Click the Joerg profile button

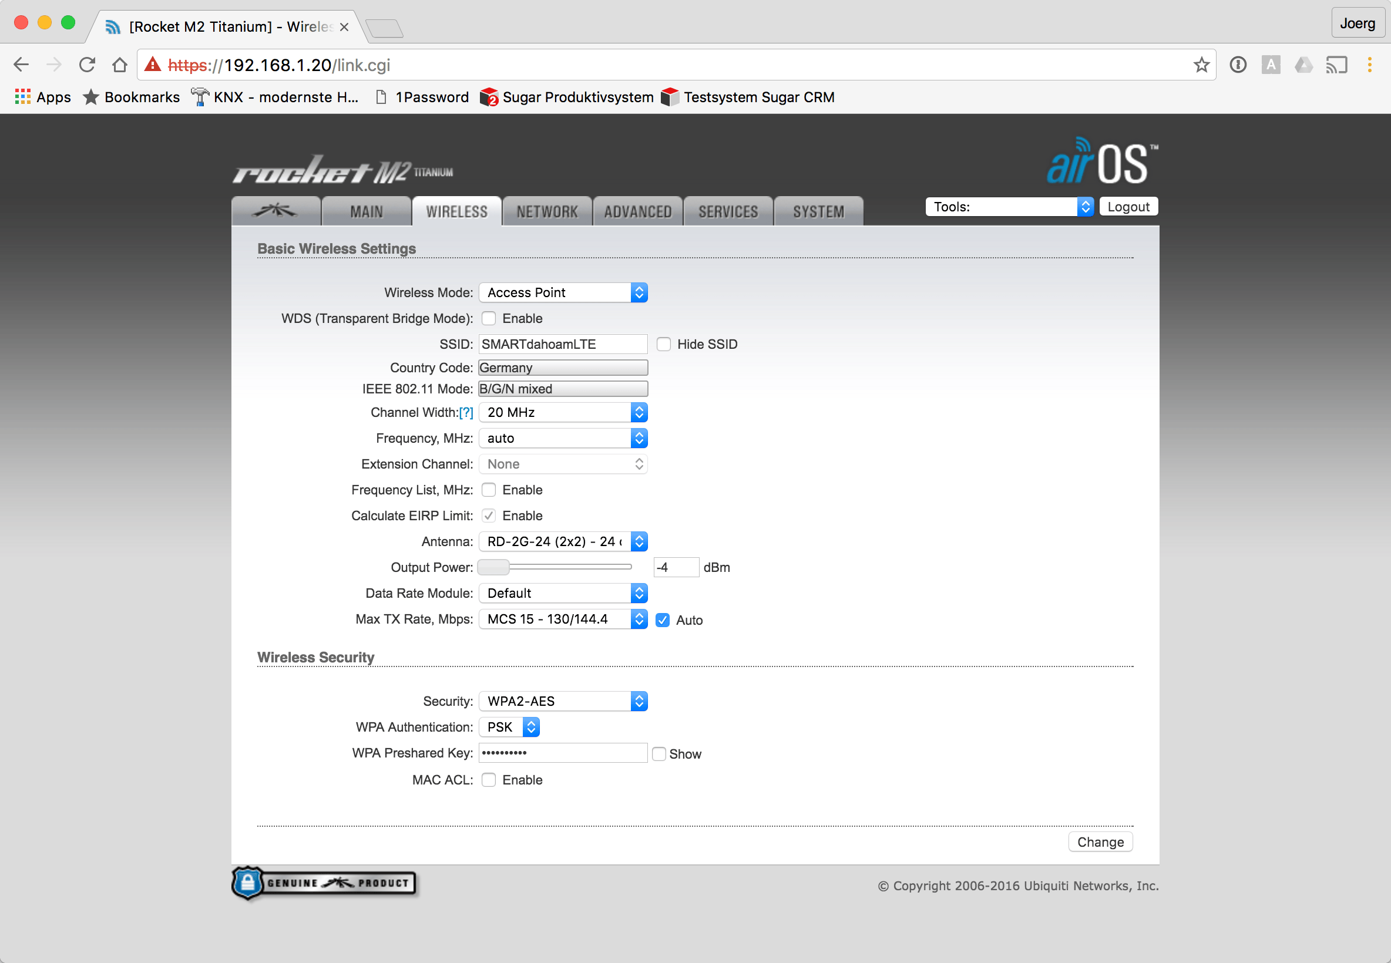tap(1358, 23)
